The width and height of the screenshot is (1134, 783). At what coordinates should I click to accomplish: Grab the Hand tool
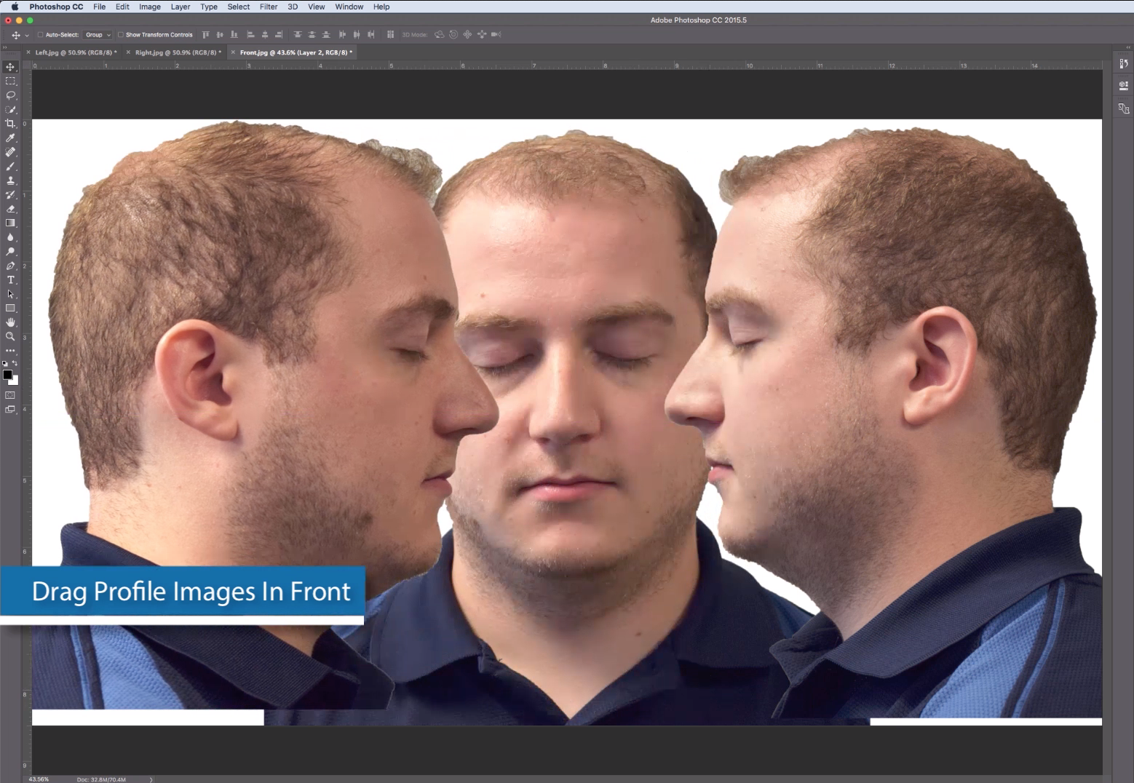(x=10, y=322)
